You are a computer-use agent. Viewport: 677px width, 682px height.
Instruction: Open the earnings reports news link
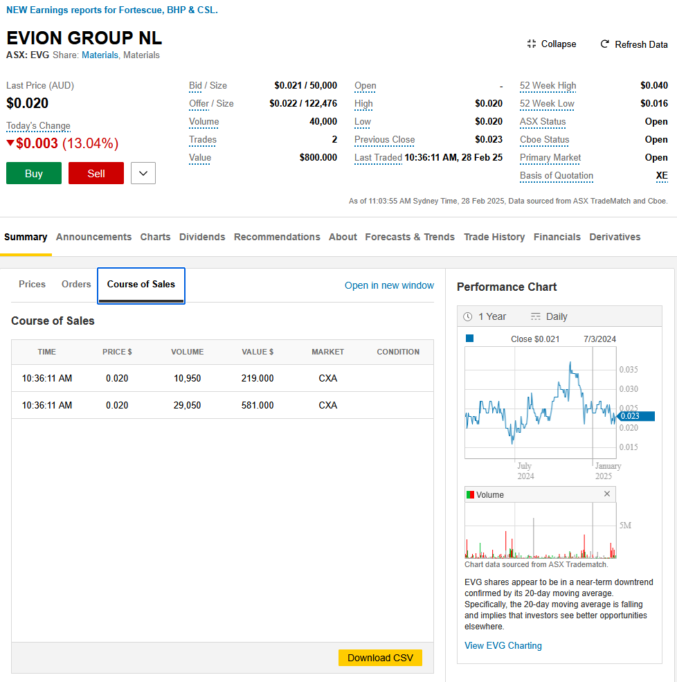[111, 10]
